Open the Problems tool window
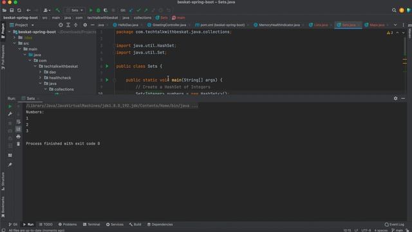This screenshot has width=412, height=232. click(x=68, y=224)
